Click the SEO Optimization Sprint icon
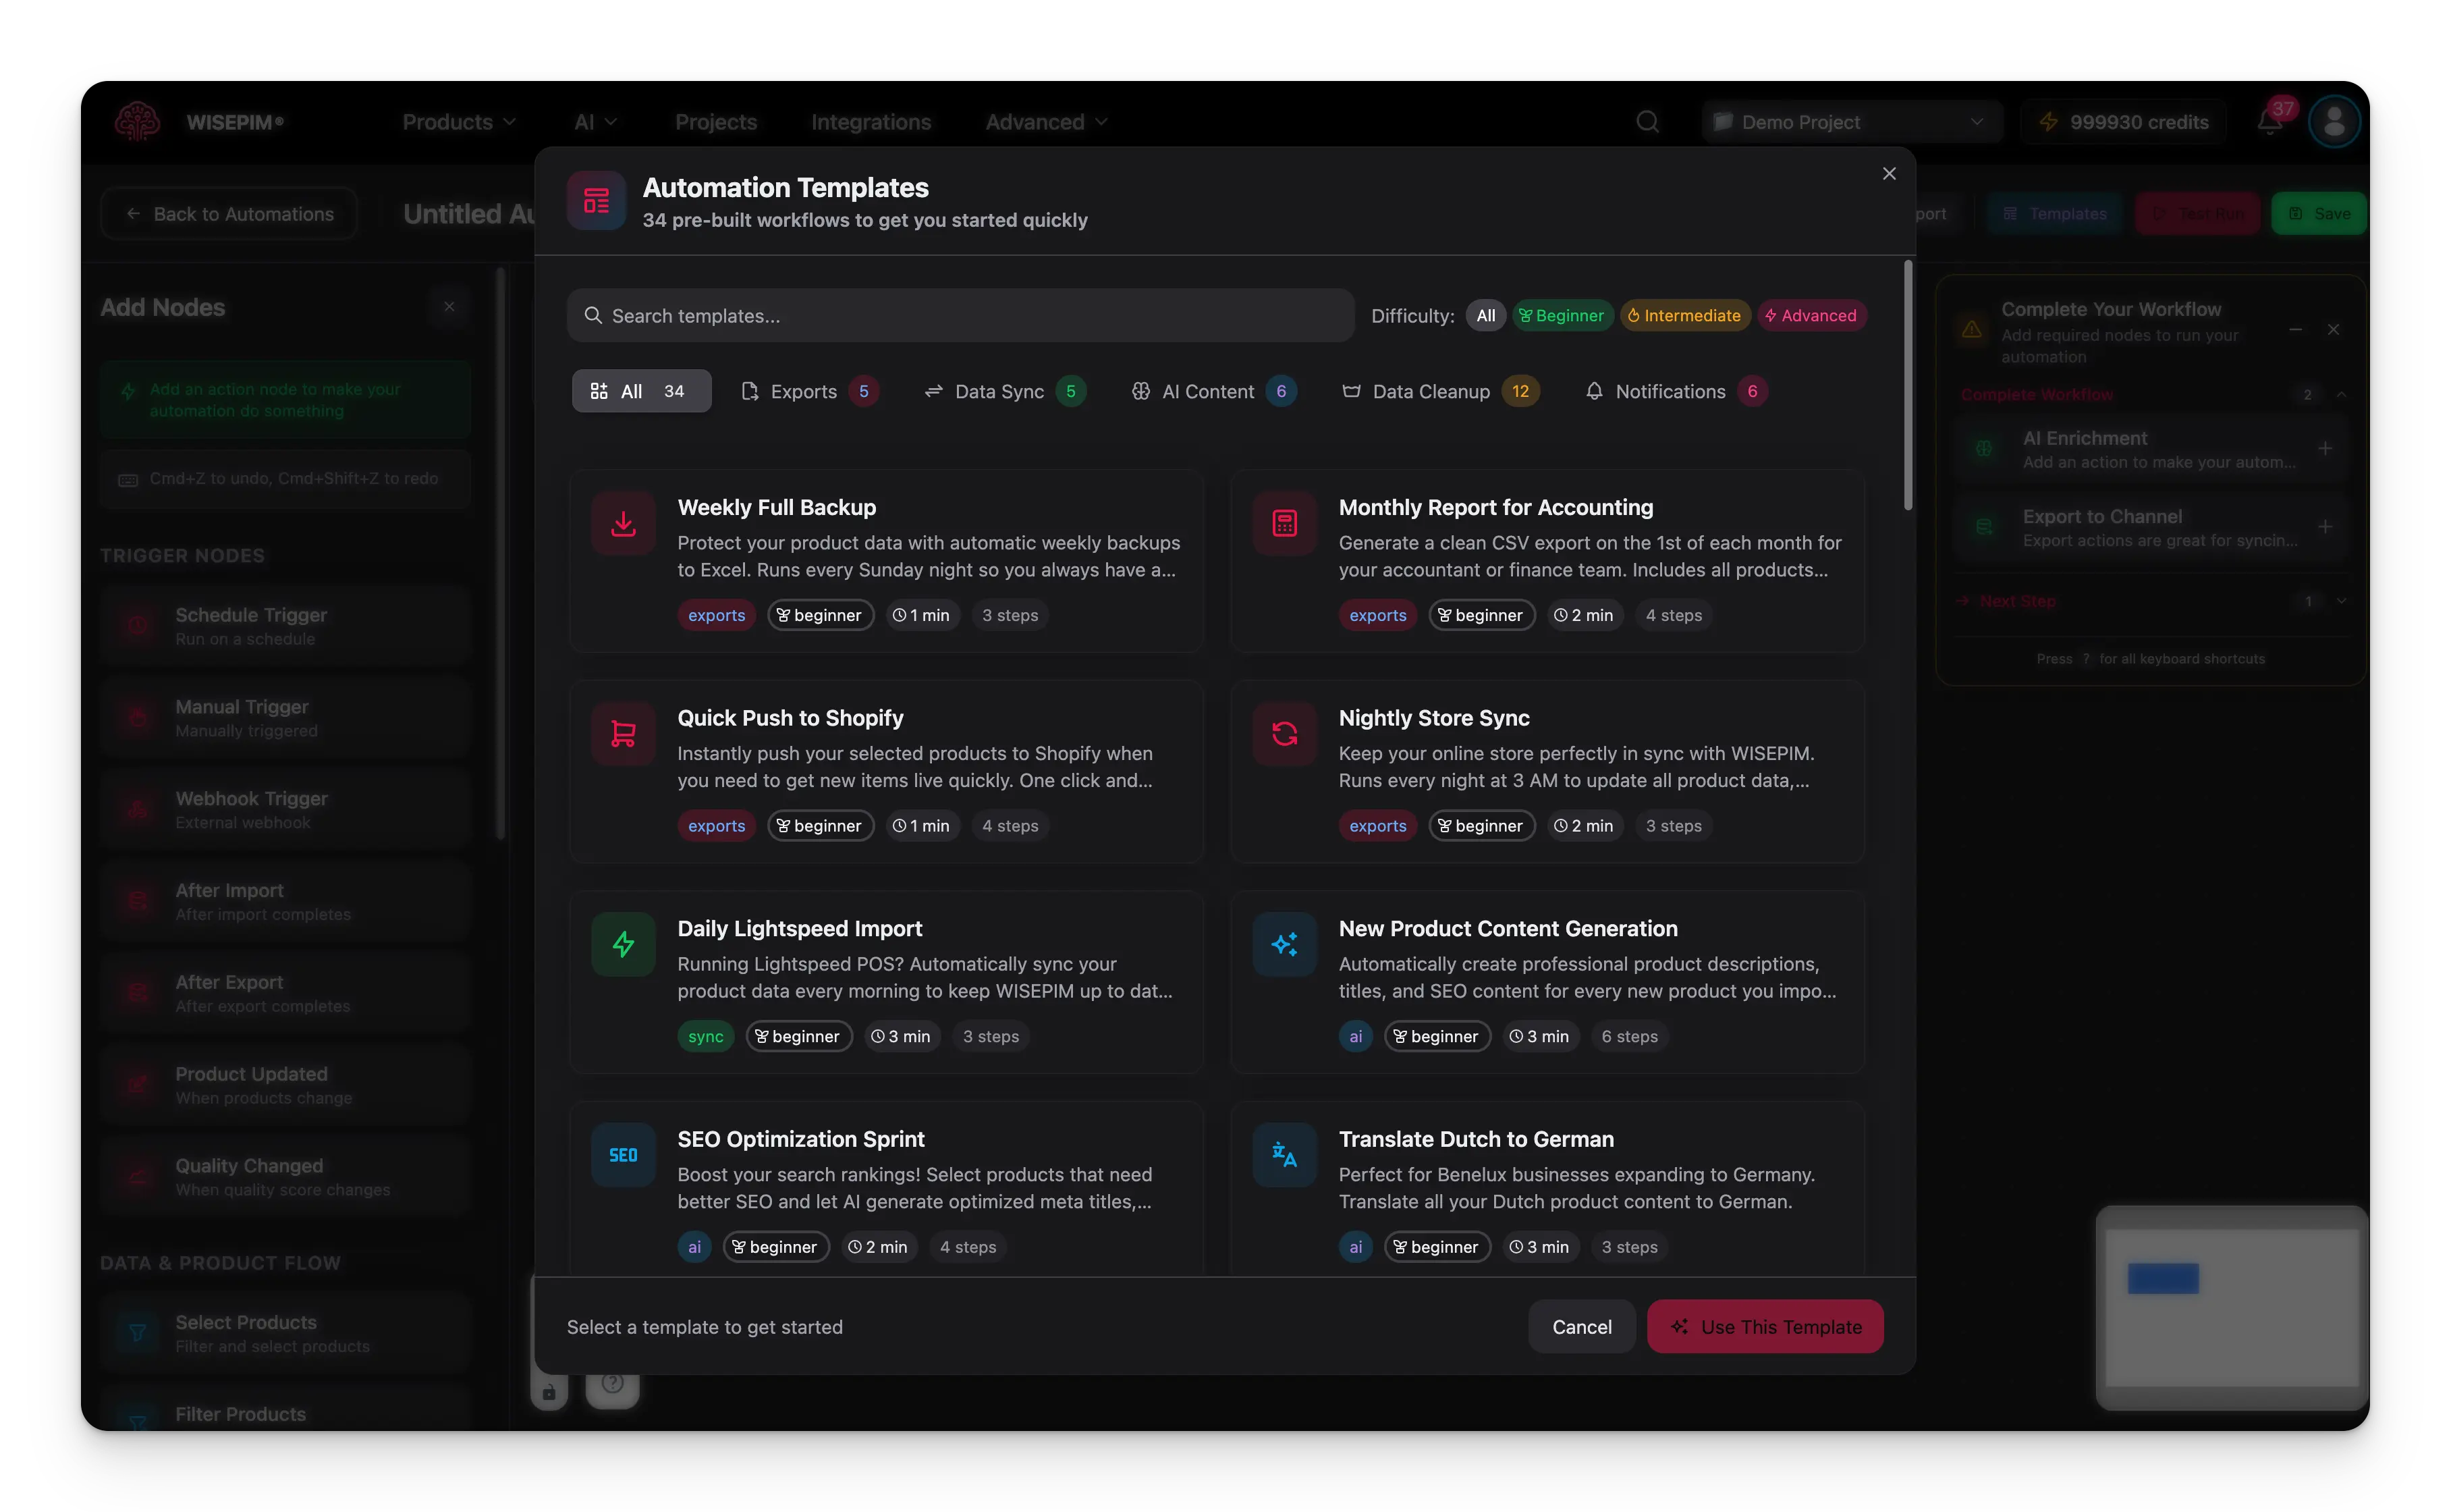 (x=623, y=1155)
